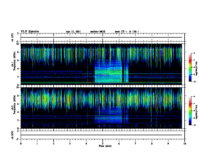Click the ch.2 "Frequency (kHz)" axis label

[14, 105]
